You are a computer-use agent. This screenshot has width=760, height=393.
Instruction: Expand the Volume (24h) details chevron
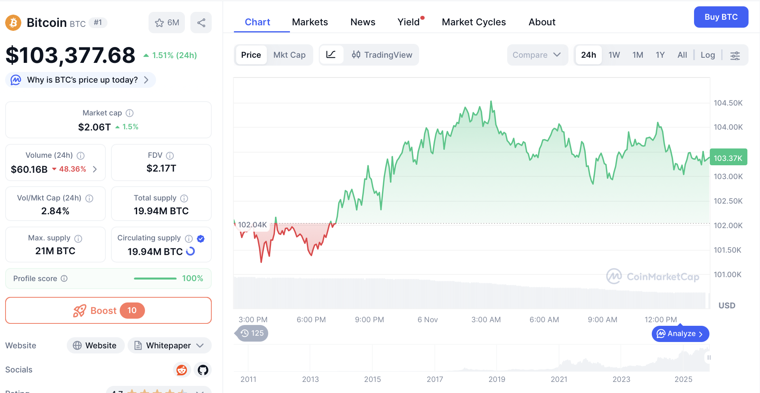click(x=95, y=169)
